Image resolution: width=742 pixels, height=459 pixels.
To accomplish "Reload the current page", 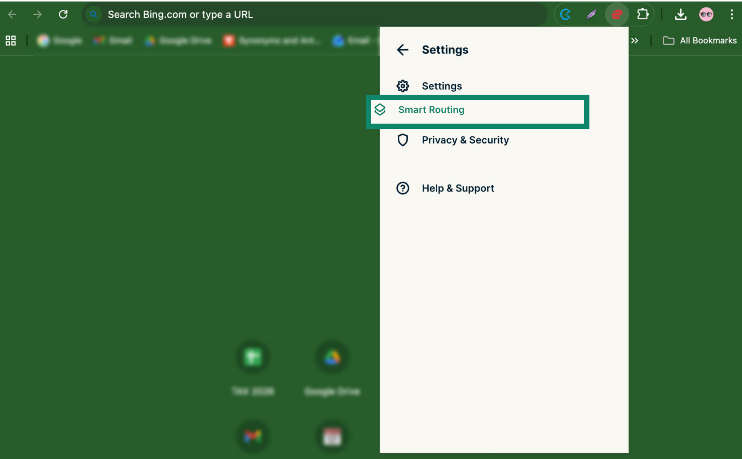I will tap(63, 14).
